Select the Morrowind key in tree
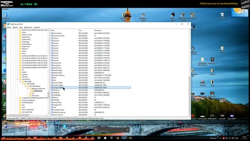Screen dimensions: 250x141 pos(38,91)
